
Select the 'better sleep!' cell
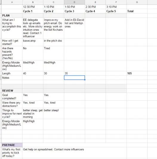point(54,113)
